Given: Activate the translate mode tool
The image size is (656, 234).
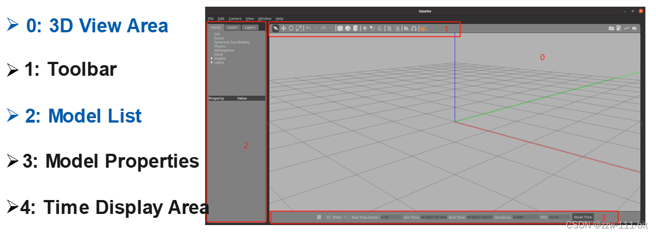Looking at the screenshot, I should 283,28.
